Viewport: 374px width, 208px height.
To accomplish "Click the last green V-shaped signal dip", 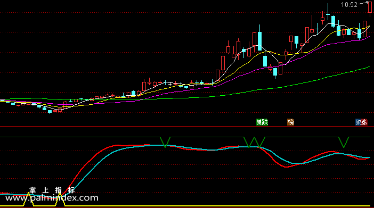I will [x=344, y=142].
